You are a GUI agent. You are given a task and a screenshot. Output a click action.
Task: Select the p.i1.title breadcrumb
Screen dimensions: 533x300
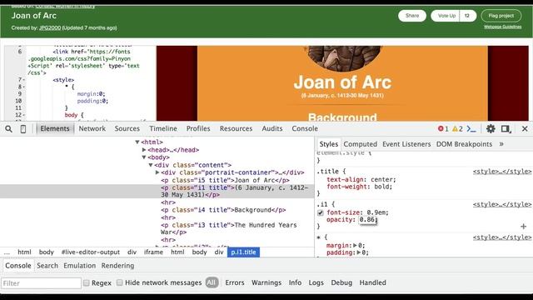(x=243, y=252)
